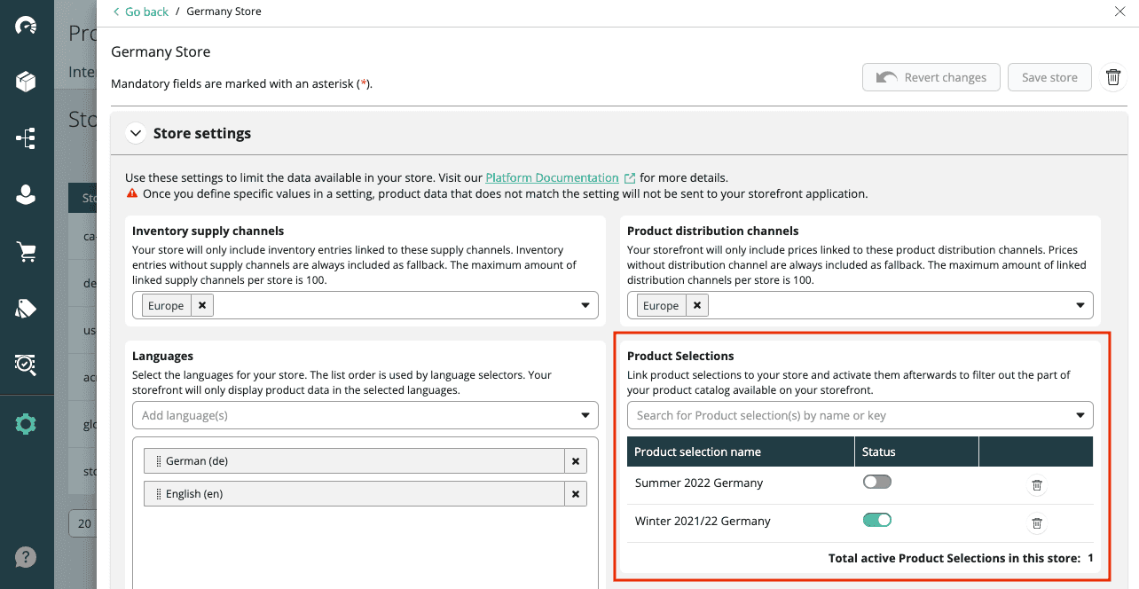
Task: Open the Platform Documentation link
Action: (552, 177)
